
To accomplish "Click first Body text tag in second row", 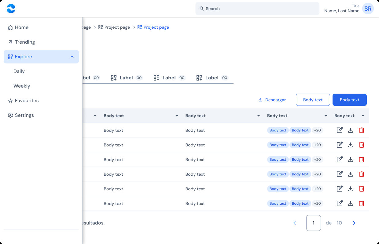I will (278, 145).
